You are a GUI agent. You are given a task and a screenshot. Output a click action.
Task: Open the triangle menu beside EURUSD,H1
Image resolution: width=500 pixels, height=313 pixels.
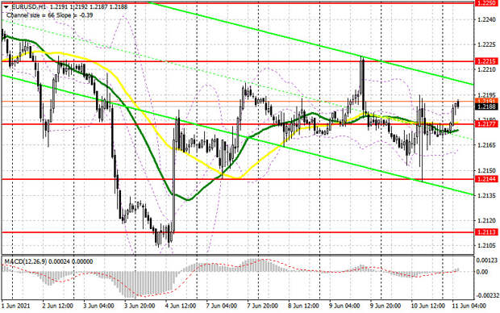6,6
